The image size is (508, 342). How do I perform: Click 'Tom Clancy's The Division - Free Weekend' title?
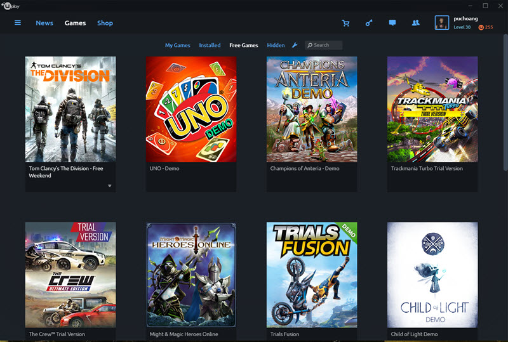[66, 172]
